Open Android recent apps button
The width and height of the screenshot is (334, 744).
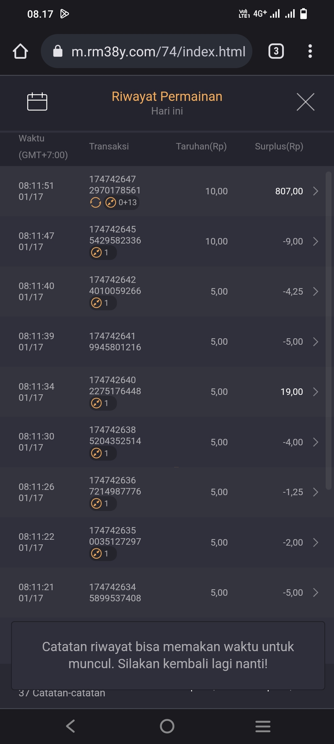click(263, 726)
